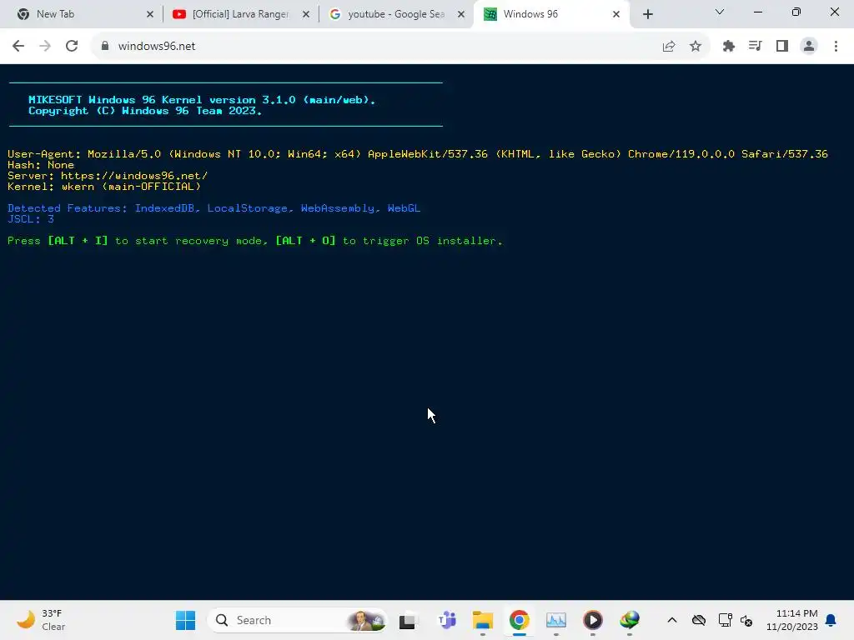Open the globe download manager taskbar icon
Image resolution: width=854 pixels, height=640 pixels.
pos(630,620)
